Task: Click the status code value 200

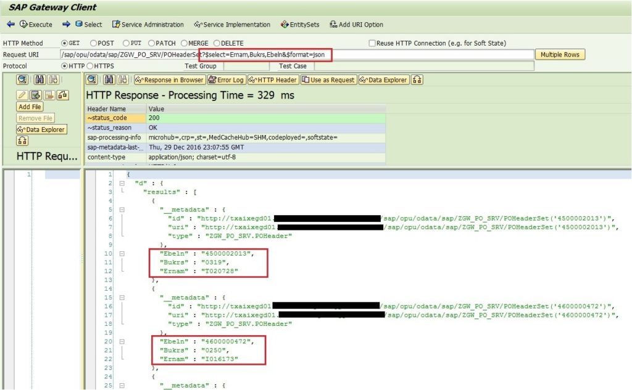Action: coord(154,118)
